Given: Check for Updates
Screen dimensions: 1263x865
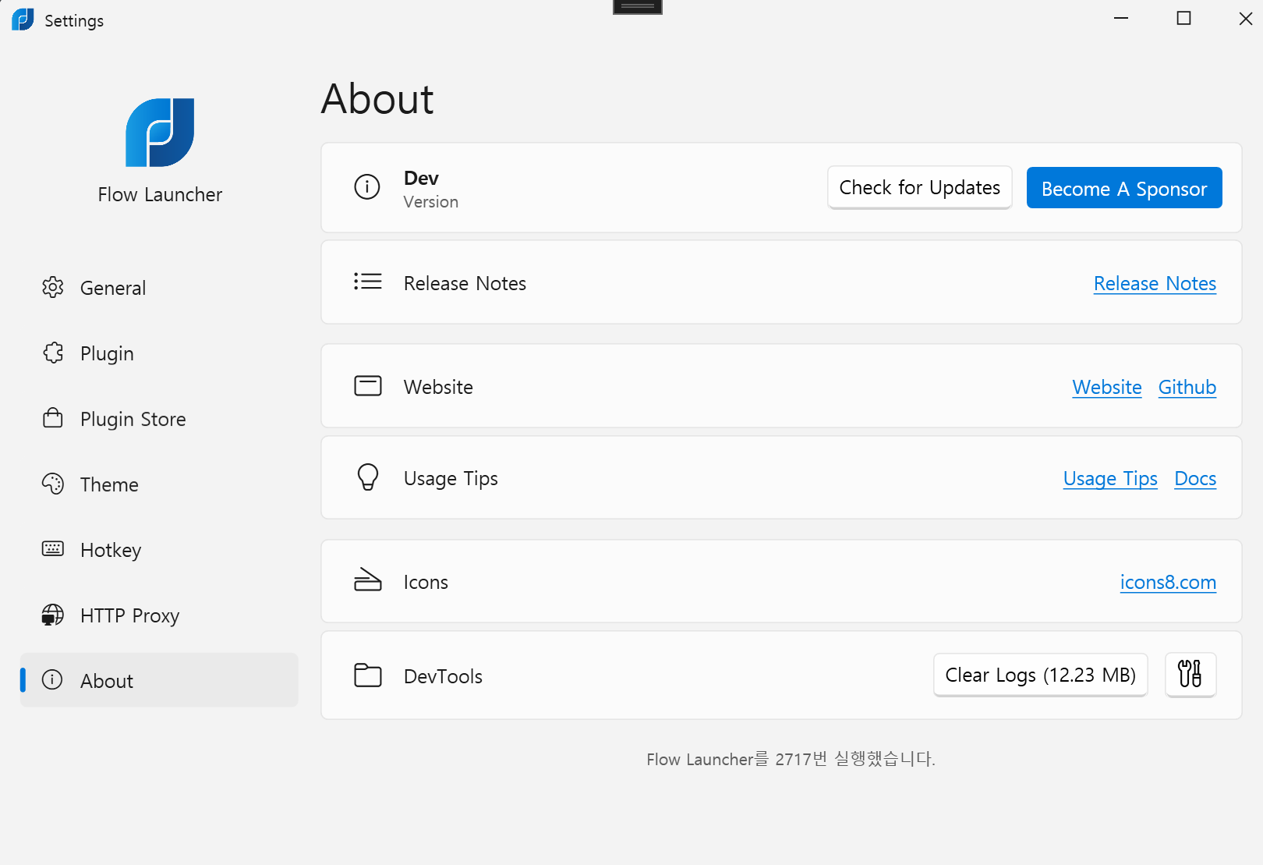Looking at the screenshot, I should tap(920, 187).
